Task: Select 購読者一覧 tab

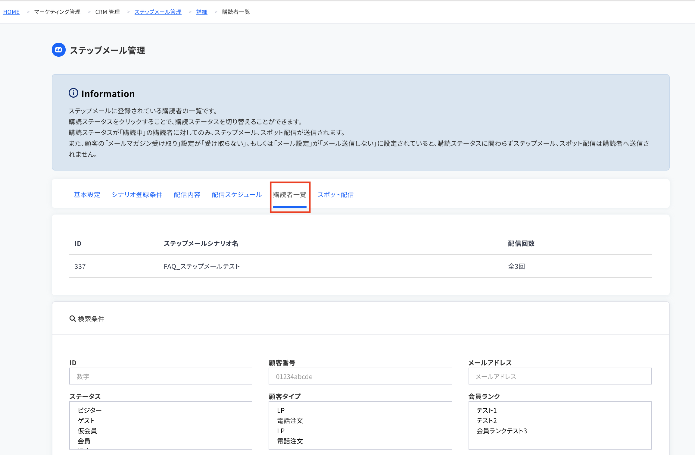Action: point(290,195)
